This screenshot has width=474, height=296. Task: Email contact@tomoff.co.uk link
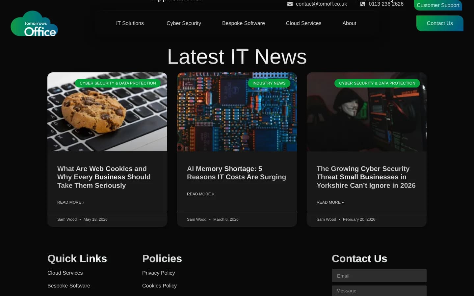click(321, 4)
